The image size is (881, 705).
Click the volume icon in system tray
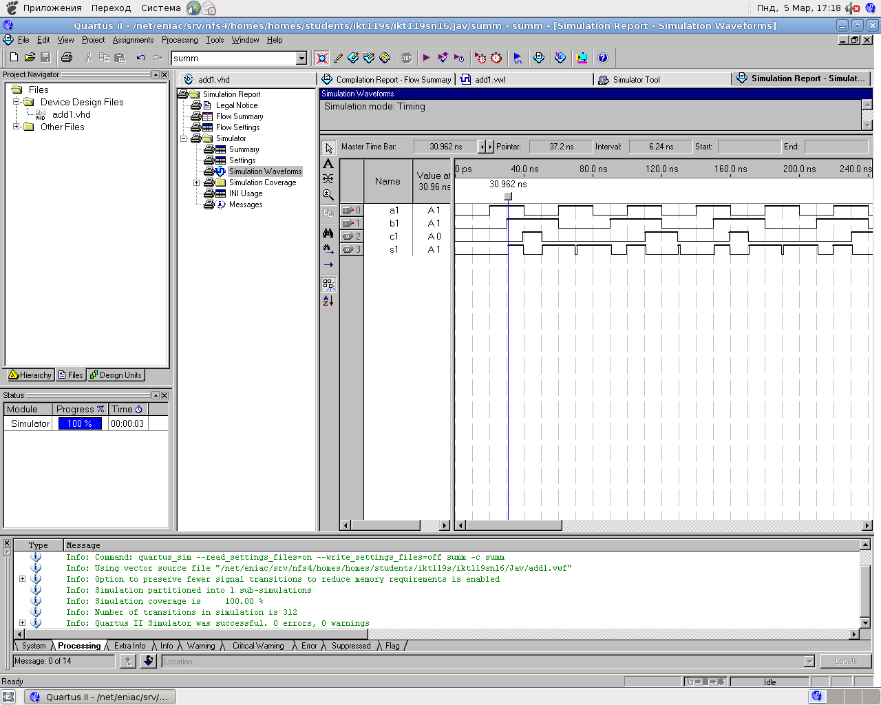[853, 8]
